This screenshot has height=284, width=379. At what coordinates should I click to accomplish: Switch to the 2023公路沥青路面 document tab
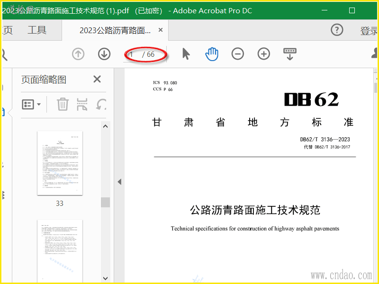[115, 30]
